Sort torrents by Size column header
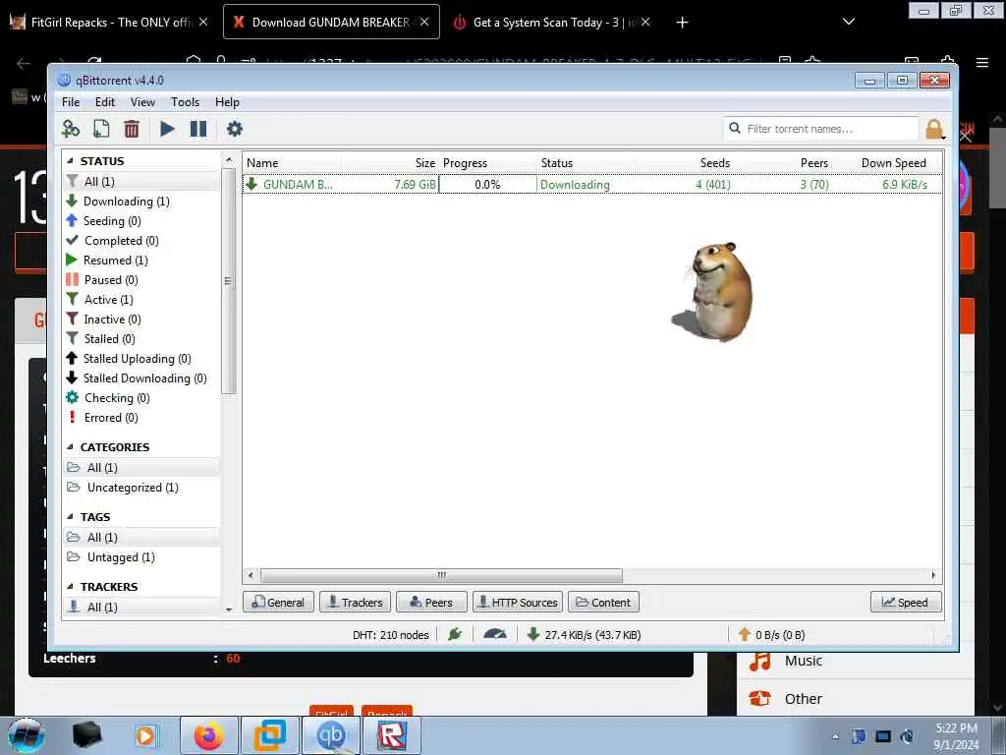The image size is (1006, 755). coord(389,163)
